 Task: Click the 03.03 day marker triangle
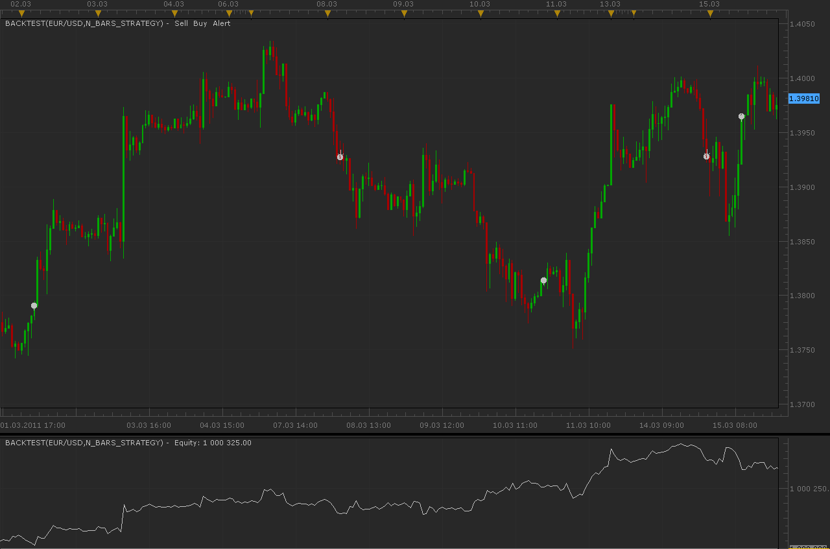(98, 13)
